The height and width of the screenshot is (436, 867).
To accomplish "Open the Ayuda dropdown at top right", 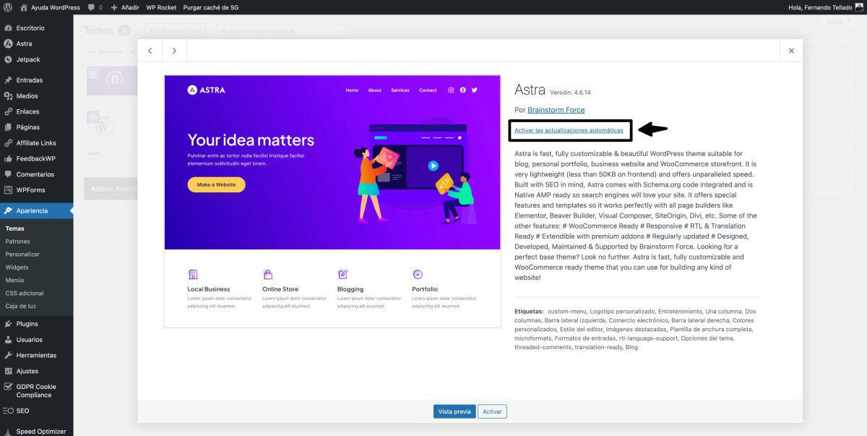I will [x=837, y=22].
